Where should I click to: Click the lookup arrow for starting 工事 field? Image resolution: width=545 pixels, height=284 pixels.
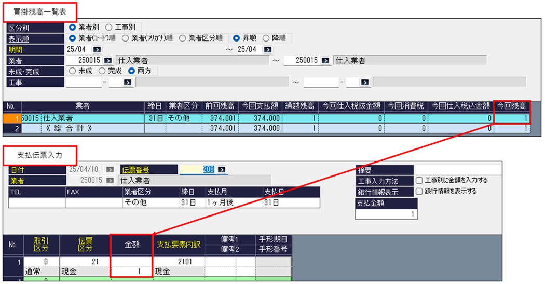[x=128, y=82]
